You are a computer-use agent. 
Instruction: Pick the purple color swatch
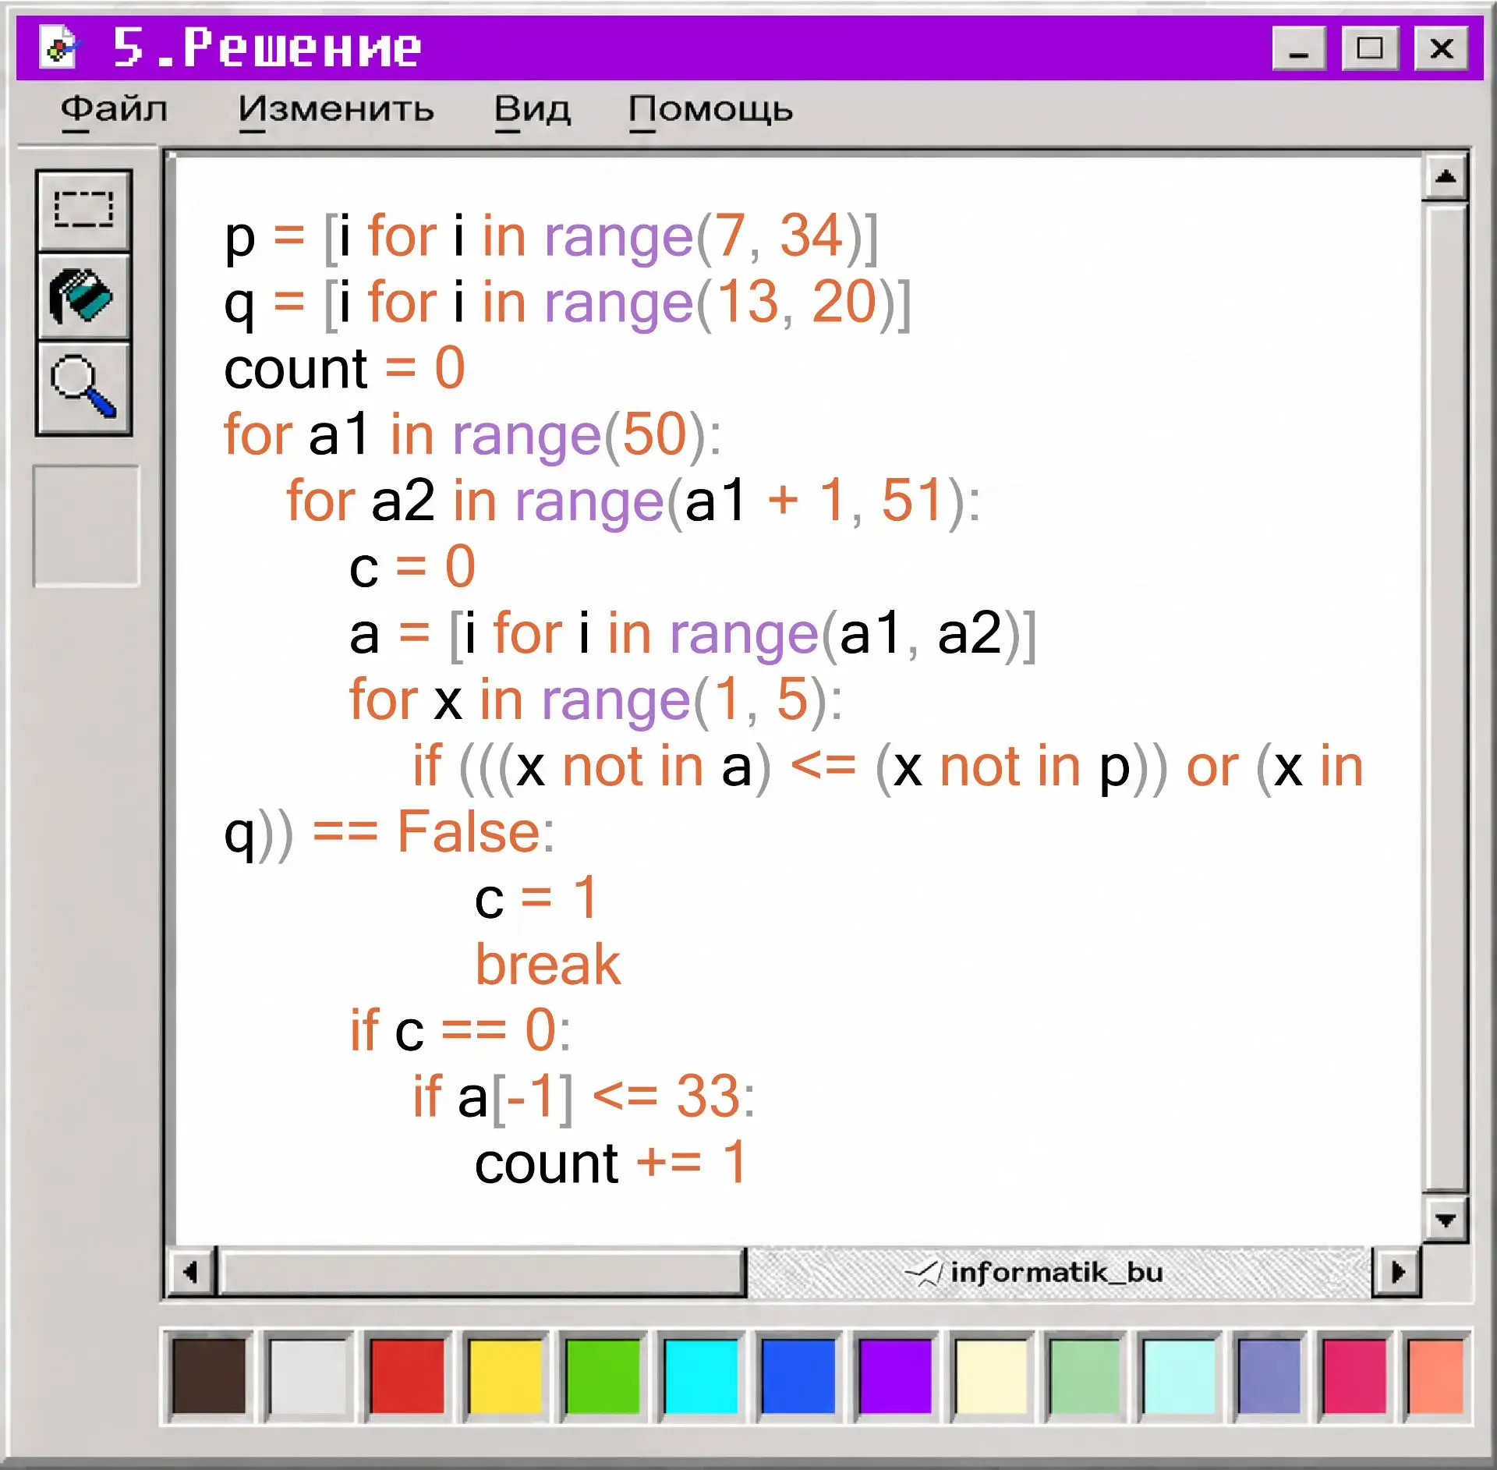pyautogui.click(x=895, y=1376)
